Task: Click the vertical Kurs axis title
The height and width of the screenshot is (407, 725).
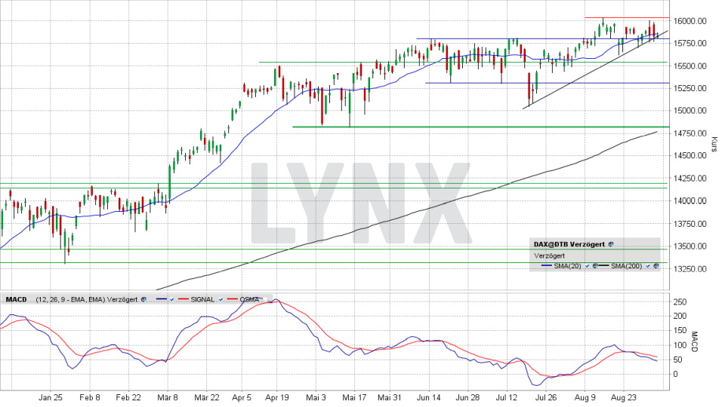Action: click(x=714, y=145)
